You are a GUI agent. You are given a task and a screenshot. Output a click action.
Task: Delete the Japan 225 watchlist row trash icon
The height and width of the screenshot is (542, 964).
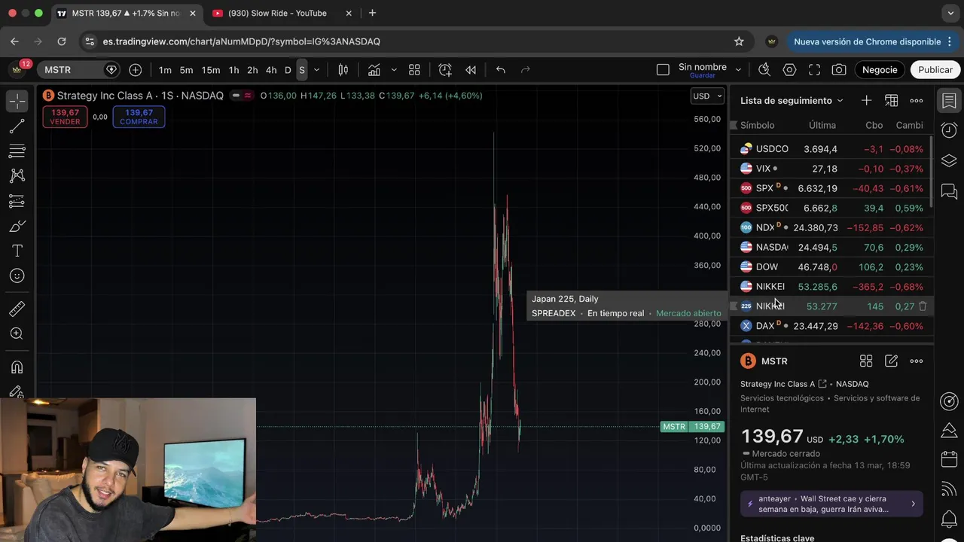(x=923, y=306)
